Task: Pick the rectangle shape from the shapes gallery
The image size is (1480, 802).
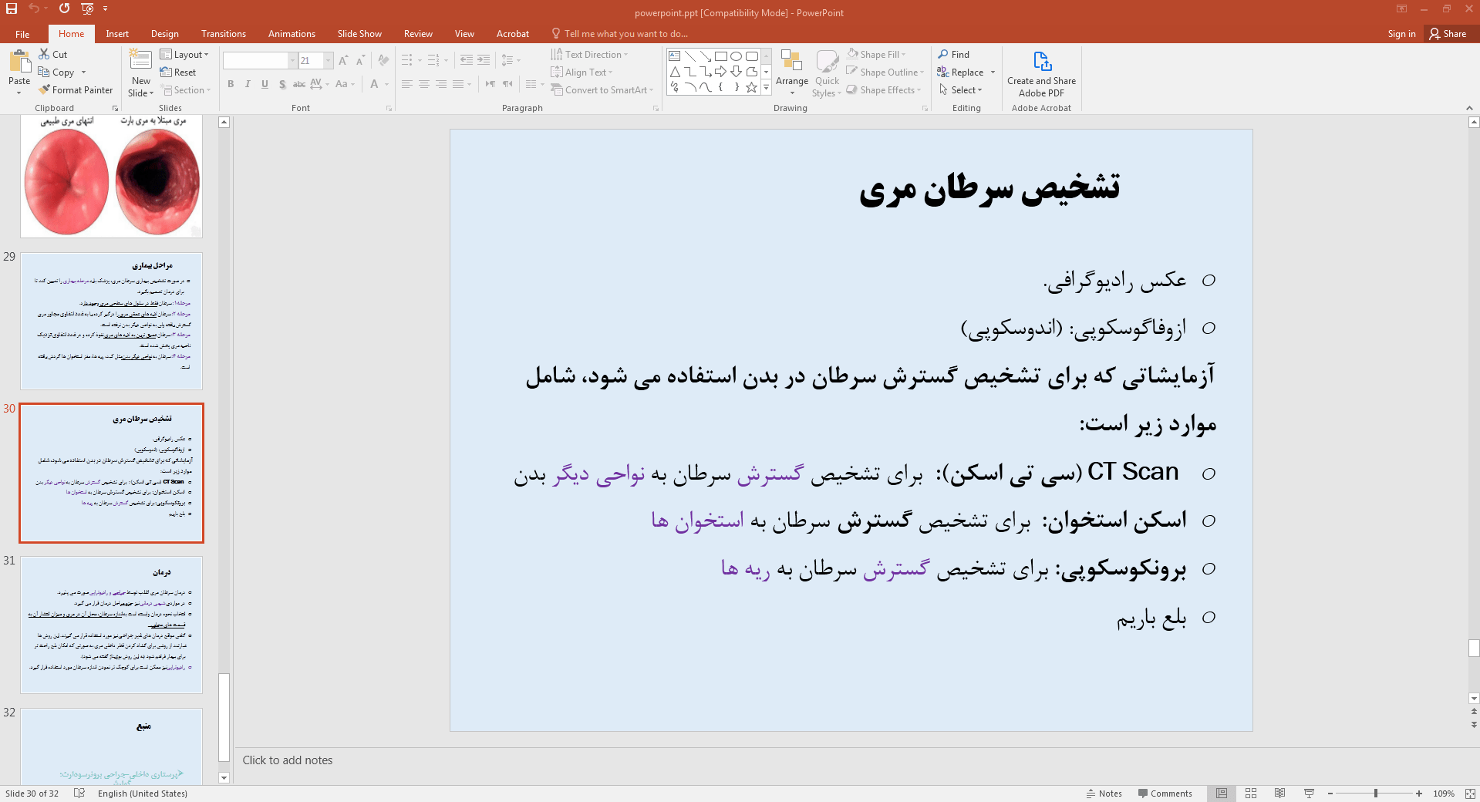Action: pyautogui.click(x=721, y=56)
